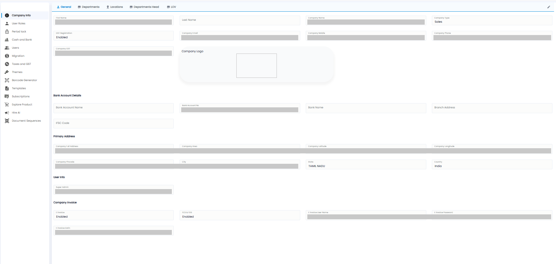This screenshot has height=264, width=556.
Task: Click the Templates document icon
Action: 7,88
